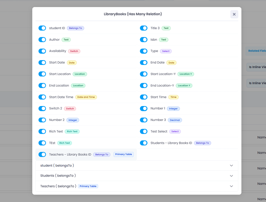Toggle the Type field switch

coord(144,51)
